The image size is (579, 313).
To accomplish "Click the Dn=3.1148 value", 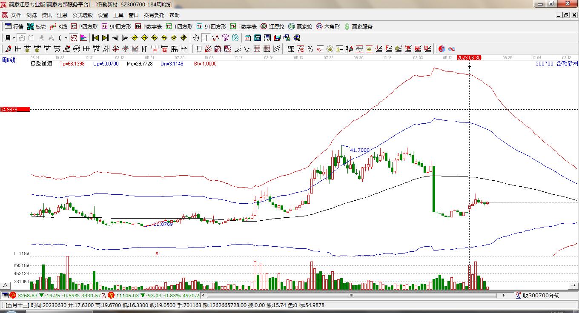I will [172, 64].
